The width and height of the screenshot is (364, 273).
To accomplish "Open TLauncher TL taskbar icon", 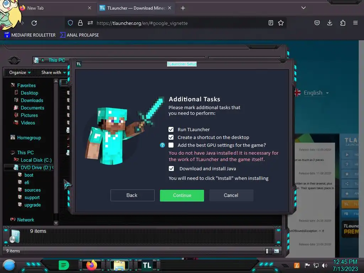I will 147,265.
